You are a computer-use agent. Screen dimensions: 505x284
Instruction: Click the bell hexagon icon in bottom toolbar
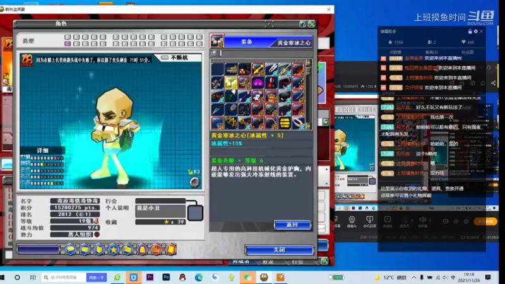(142, 249)
